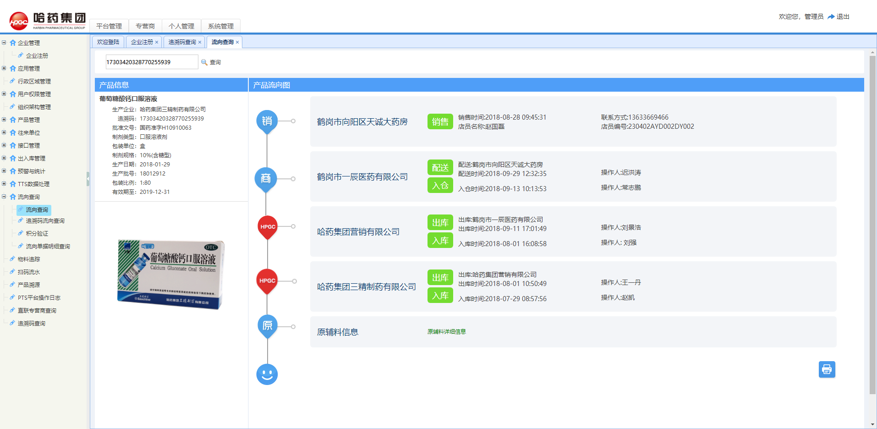
Task: Click the magnifier 查询 search button
Action: [x=211, y=62]
